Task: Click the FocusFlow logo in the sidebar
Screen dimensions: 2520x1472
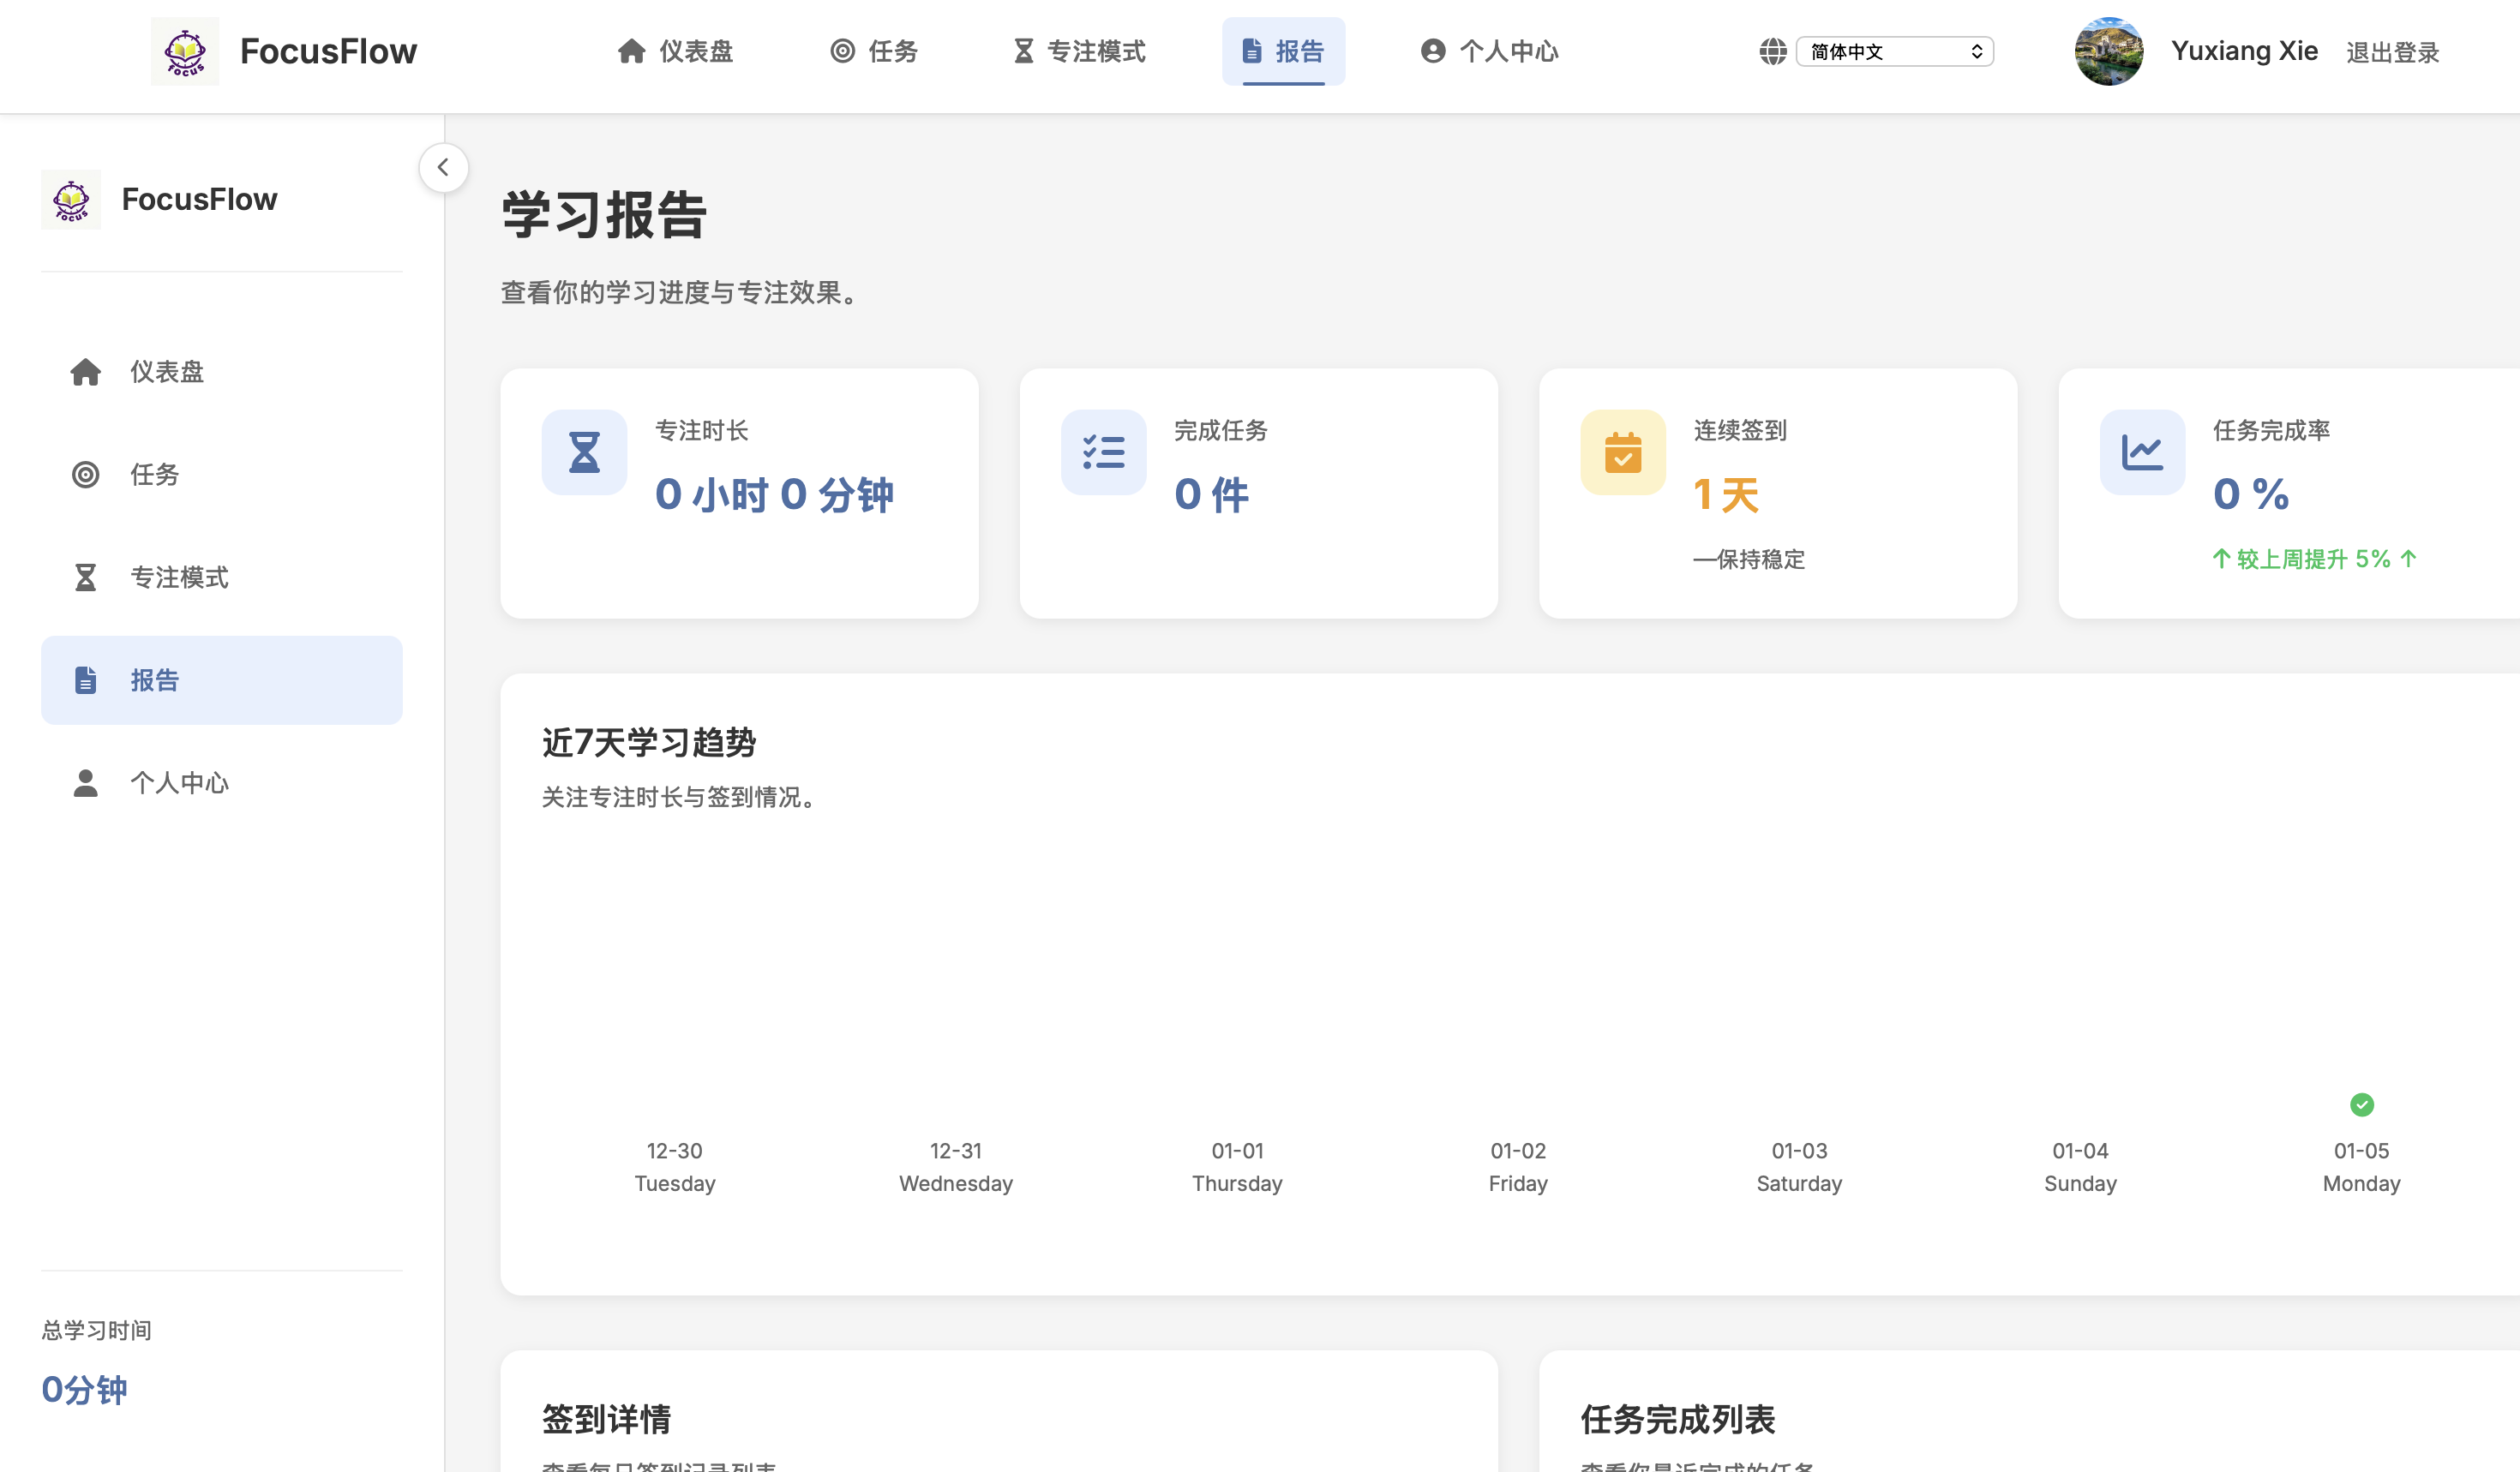Action: point(70,199)
